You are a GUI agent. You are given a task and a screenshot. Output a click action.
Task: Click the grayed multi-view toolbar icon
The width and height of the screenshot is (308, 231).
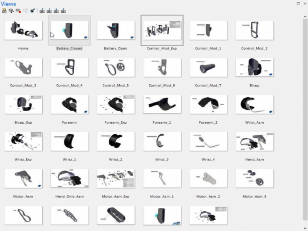click(x=26, y=10)
